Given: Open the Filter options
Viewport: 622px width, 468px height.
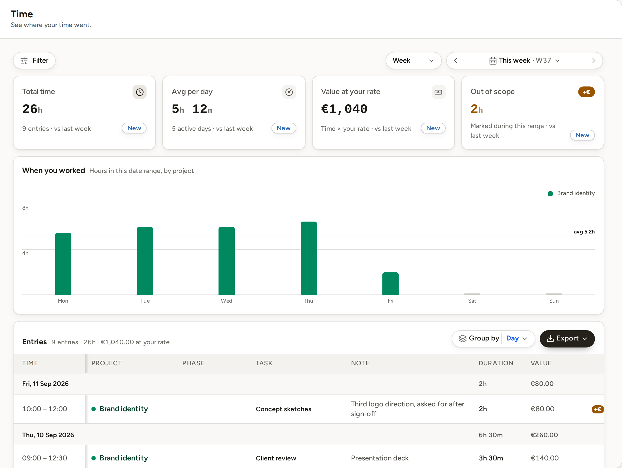Looking at the screenshot, I should click(34, 61).
